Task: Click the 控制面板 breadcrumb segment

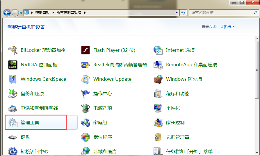Action: [42, 12]
